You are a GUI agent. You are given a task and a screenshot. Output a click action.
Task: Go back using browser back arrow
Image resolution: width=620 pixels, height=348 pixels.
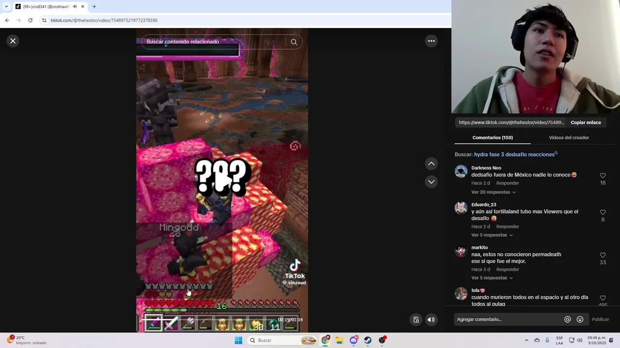tap(7, 20)
